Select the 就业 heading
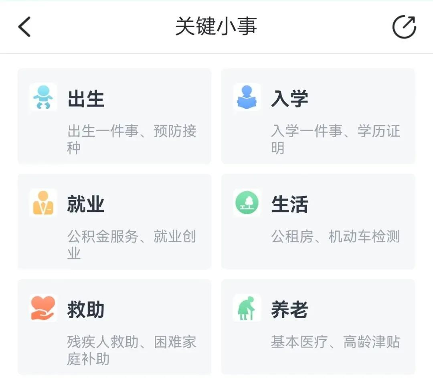This screenshot has height=378, width=433. [86, 204]
